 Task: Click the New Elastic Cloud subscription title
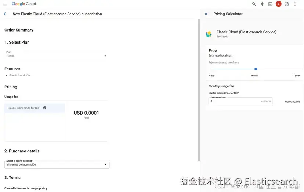click(x=57, y=14)
